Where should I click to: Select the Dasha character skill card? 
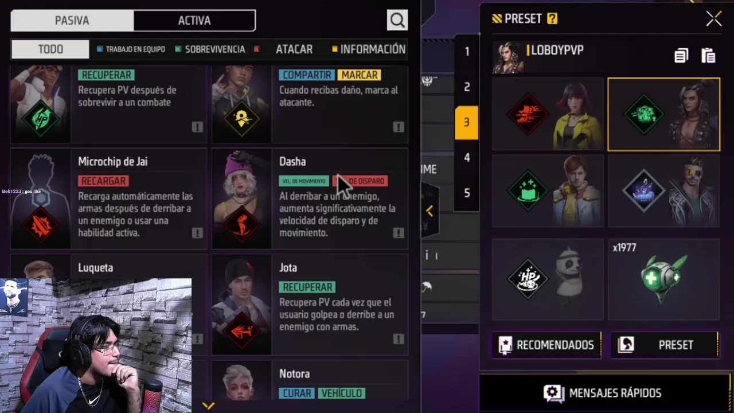(x=310, y=198)
